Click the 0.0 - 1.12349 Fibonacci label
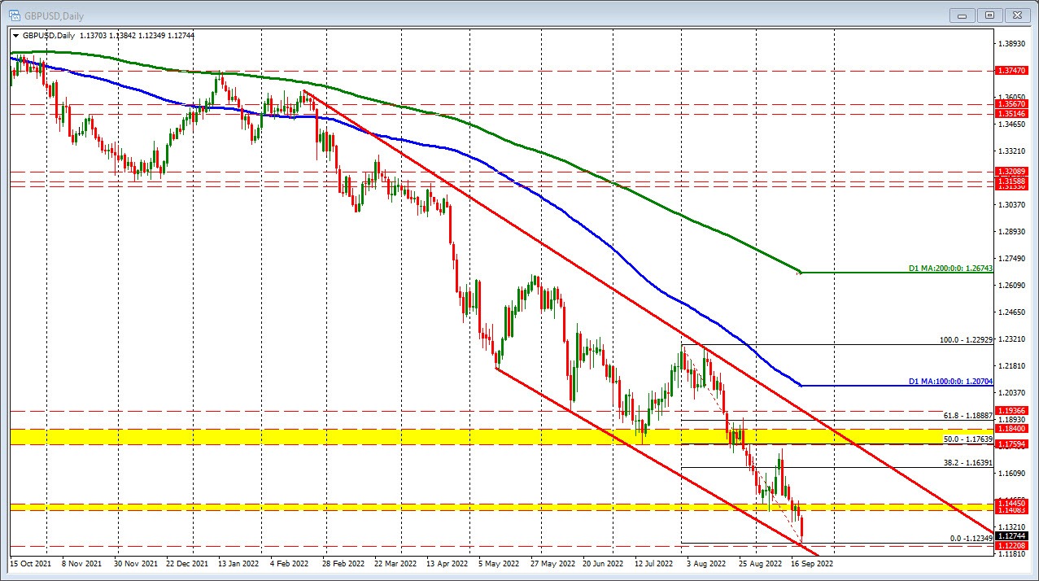 click(971, 539)
